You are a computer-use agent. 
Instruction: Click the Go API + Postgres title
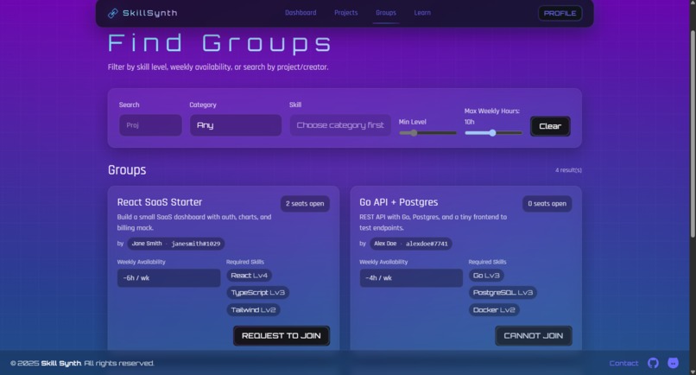point(399,202)
